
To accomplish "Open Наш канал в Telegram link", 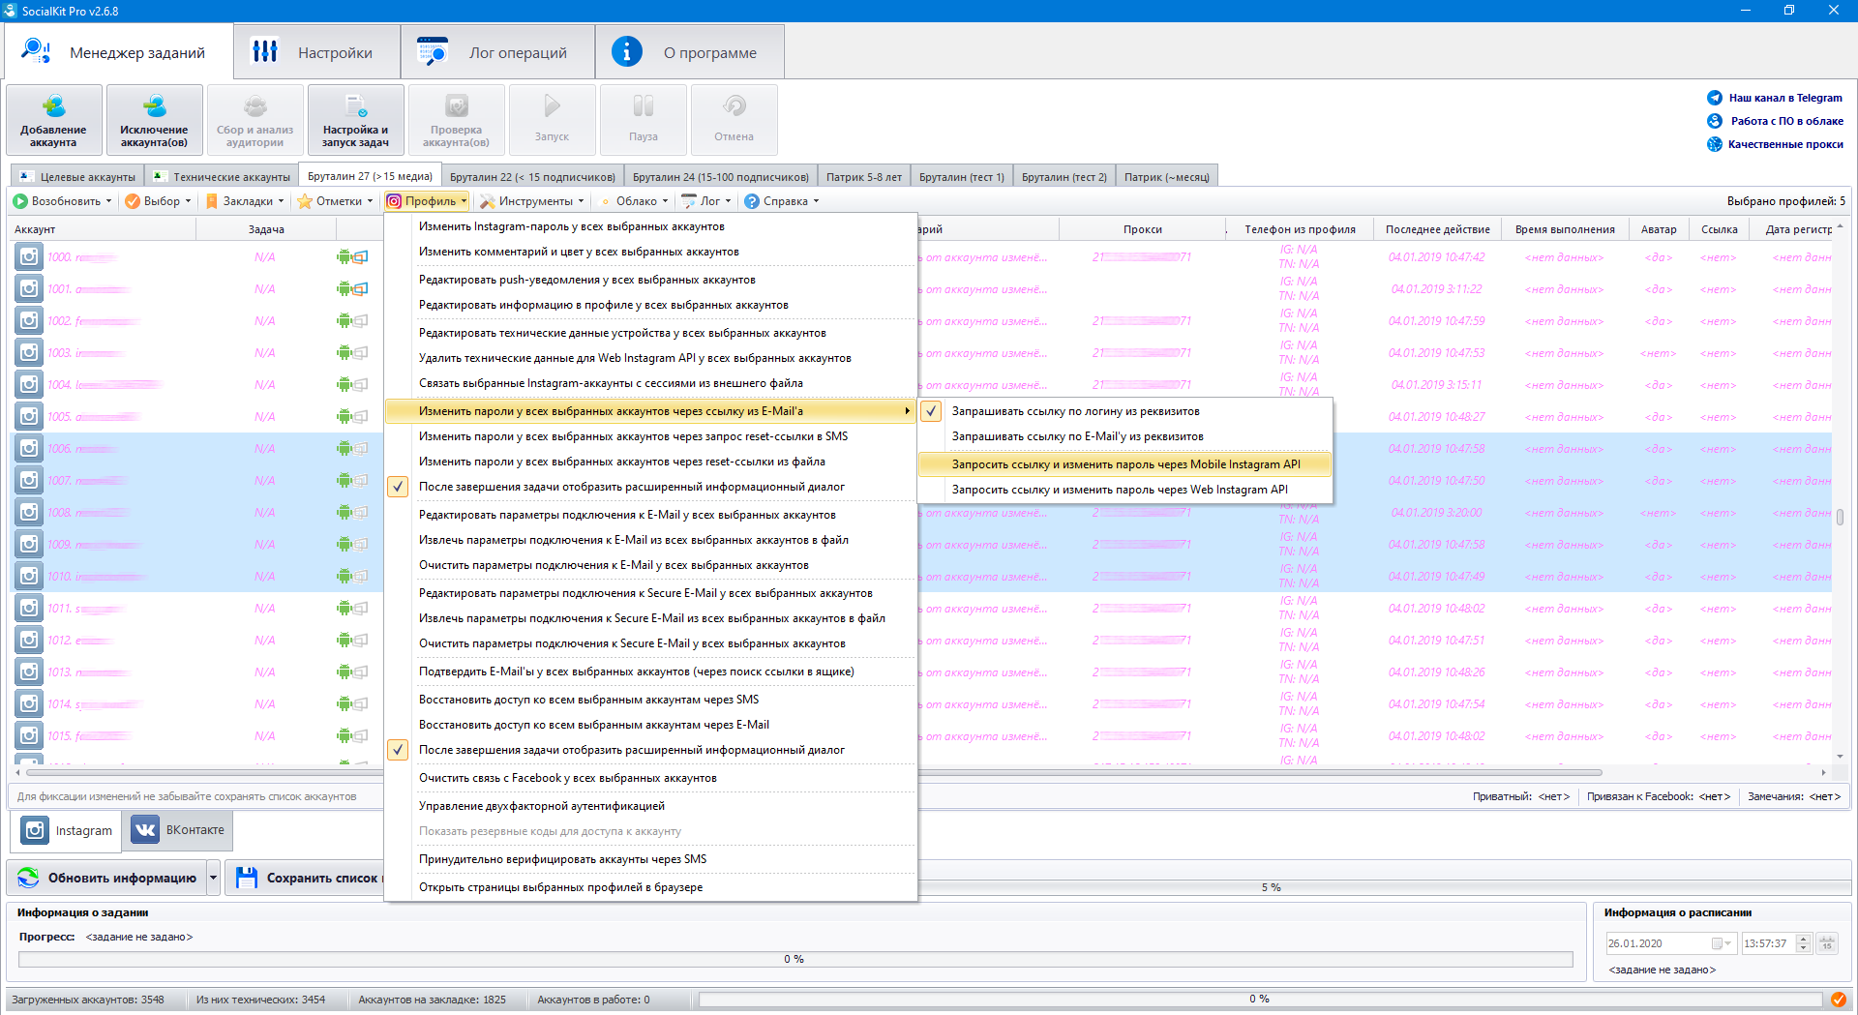I will click(x=1785, y=98).
